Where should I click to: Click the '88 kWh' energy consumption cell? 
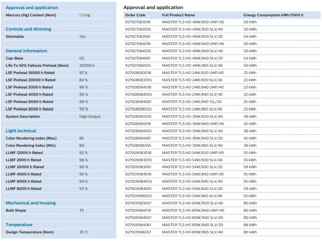(x=250, y=225)
